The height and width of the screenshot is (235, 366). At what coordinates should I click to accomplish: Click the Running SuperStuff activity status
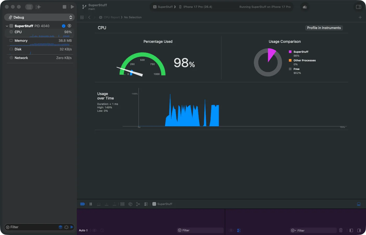point(265,7)
